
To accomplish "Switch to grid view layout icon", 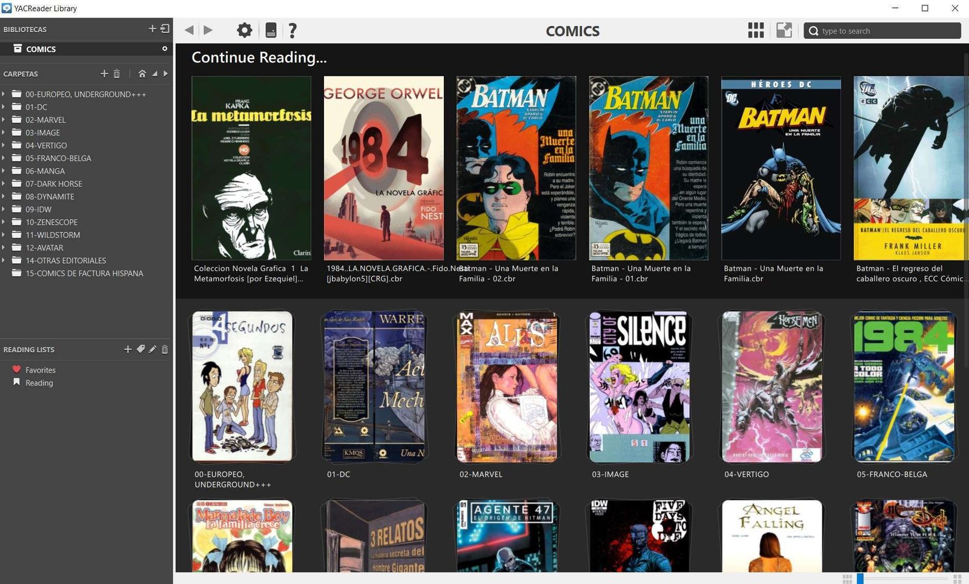I will coord(755,30).
